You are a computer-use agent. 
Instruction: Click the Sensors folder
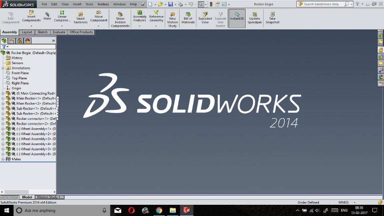[17, 63]
